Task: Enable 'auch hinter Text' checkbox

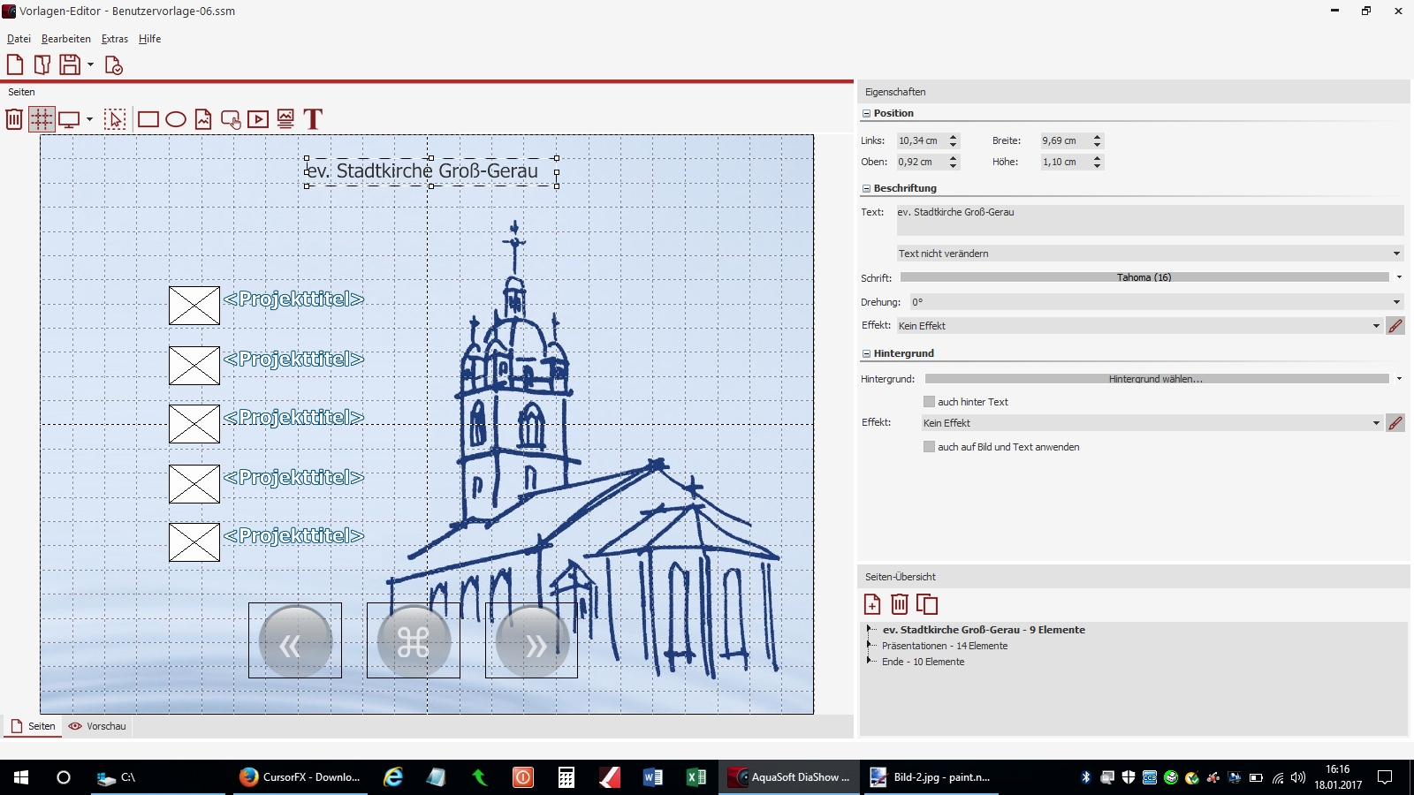Action: (929, 402)
